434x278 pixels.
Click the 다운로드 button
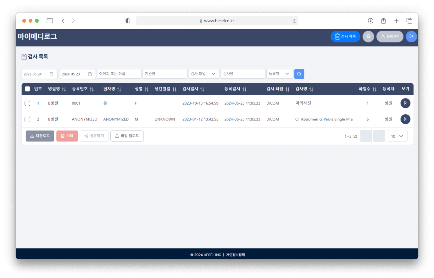coord(40,136)
